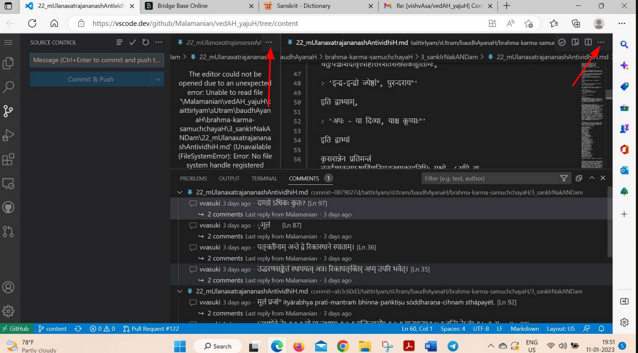This screenshot has width=638, height=353.
Task: Open preview to the side icon
Action: (x=575, y=42)
